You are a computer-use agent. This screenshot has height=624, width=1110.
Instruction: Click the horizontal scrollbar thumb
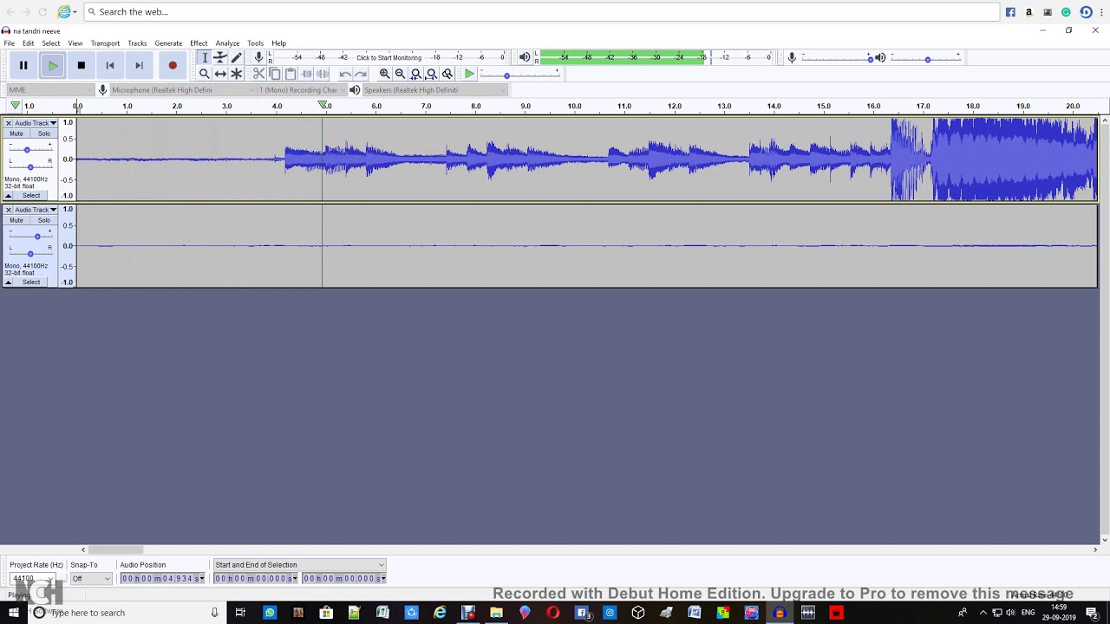[115, 549]
